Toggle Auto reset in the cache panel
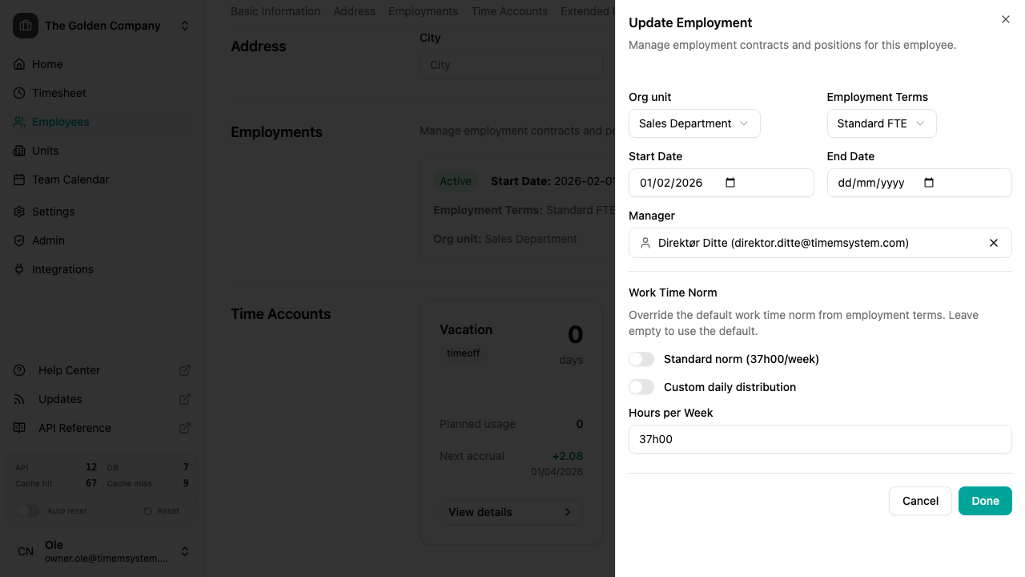 coord(29,510)
